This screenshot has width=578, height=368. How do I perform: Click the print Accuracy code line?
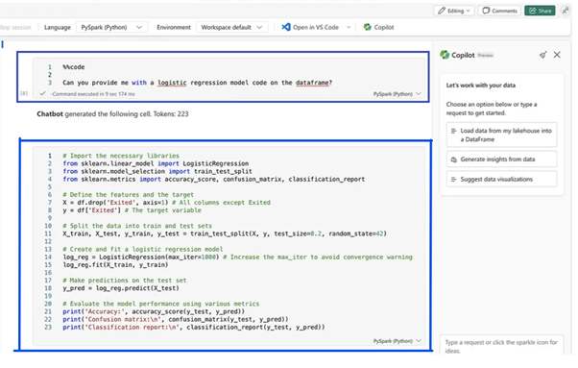click(x=154, y=311)
